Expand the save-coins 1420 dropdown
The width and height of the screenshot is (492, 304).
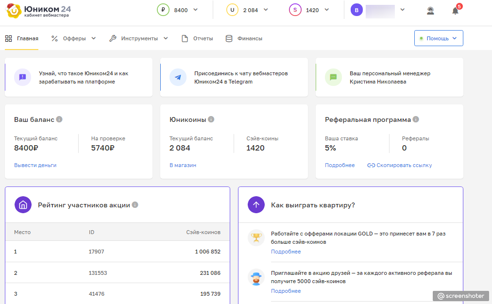[x=326, y=10]
